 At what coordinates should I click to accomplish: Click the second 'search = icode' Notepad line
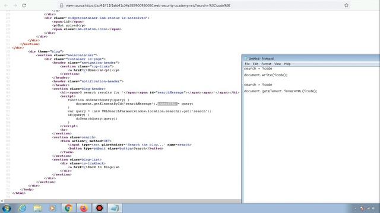tap(258, 85)
